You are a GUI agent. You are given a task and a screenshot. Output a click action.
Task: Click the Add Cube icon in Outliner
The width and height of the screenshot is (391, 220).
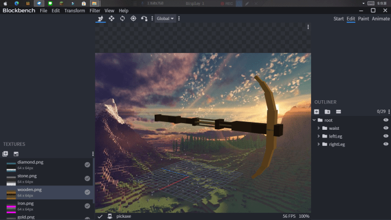(x=317, y=111)
